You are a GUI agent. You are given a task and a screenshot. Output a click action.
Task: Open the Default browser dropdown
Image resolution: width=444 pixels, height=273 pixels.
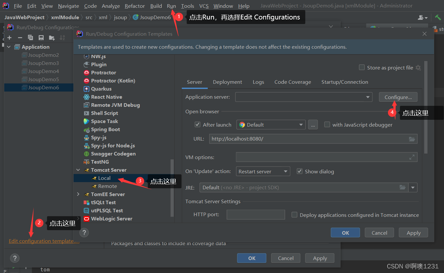(x=271, y=125)
